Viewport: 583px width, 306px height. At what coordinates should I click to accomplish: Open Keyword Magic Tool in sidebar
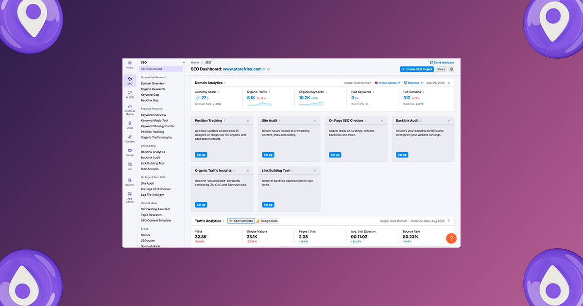point(154,120)
